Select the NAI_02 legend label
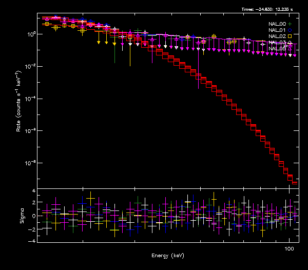Image resolution: width=308 pixels, height=270 pixels. [277, 36]
